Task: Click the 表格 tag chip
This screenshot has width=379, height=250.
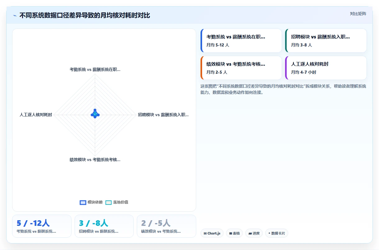Action: [x=234, y=233]
